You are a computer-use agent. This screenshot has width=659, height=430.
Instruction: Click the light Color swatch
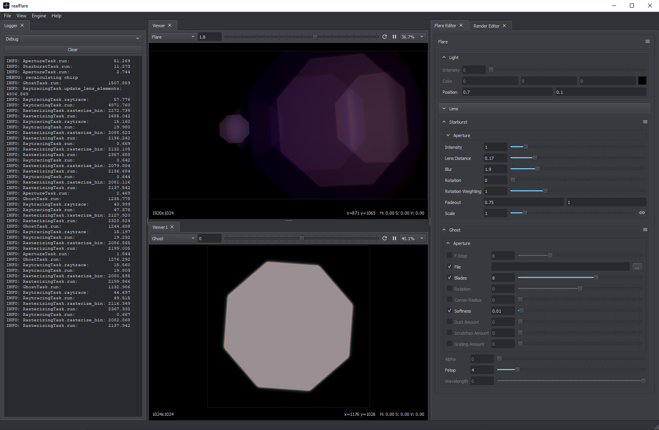[642, 81]
